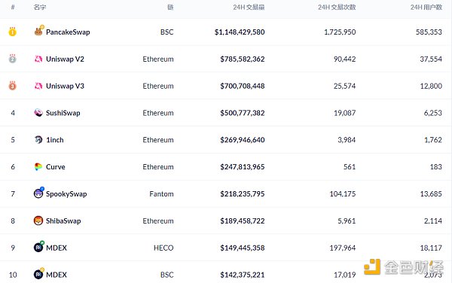Click the Uniswap V2 unicorn icon
Viewport: 452px width, 283px height.
[x=38, y=59]
